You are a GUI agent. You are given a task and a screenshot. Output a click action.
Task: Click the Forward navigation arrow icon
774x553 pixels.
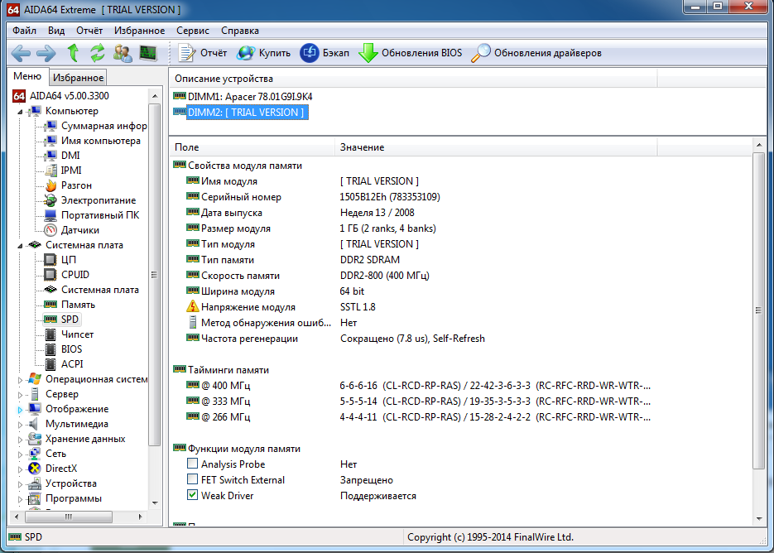click(46, 53)
